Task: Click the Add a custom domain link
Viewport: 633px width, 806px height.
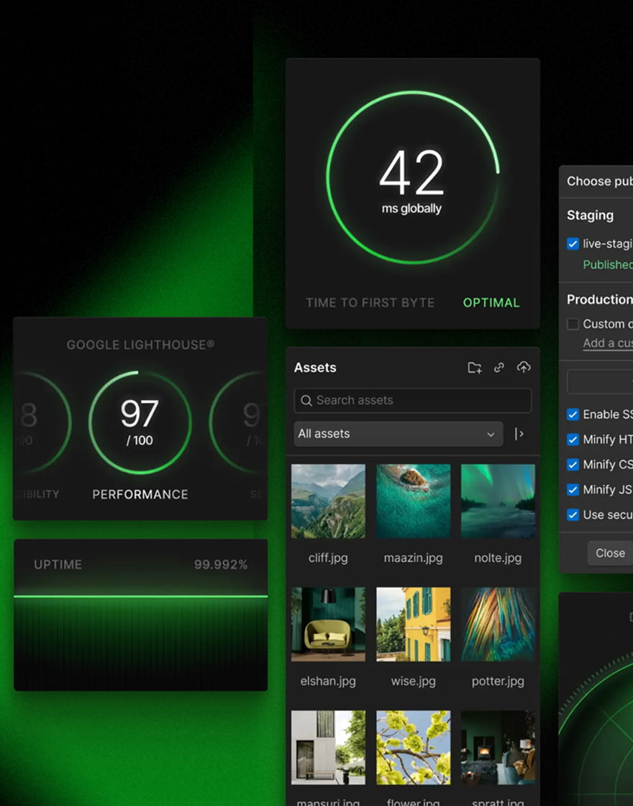Action: coord(608,343)
